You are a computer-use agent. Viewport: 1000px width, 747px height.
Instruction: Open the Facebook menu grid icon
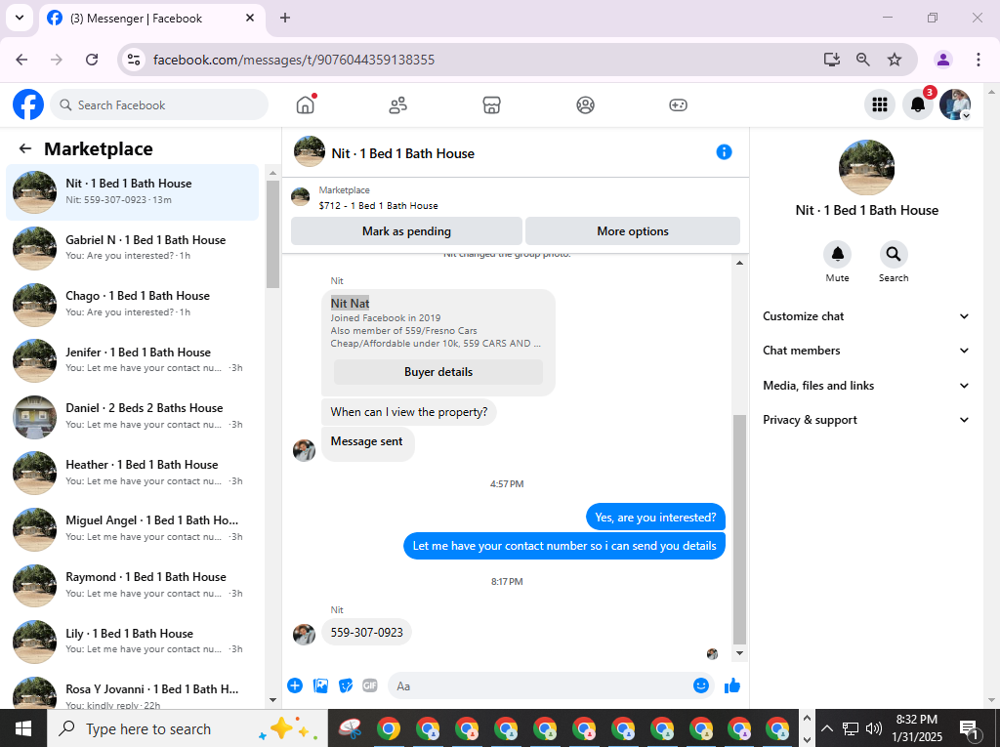coord(880,104)
